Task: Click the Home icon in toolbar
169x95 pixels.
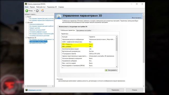Action: coord(43,11)
